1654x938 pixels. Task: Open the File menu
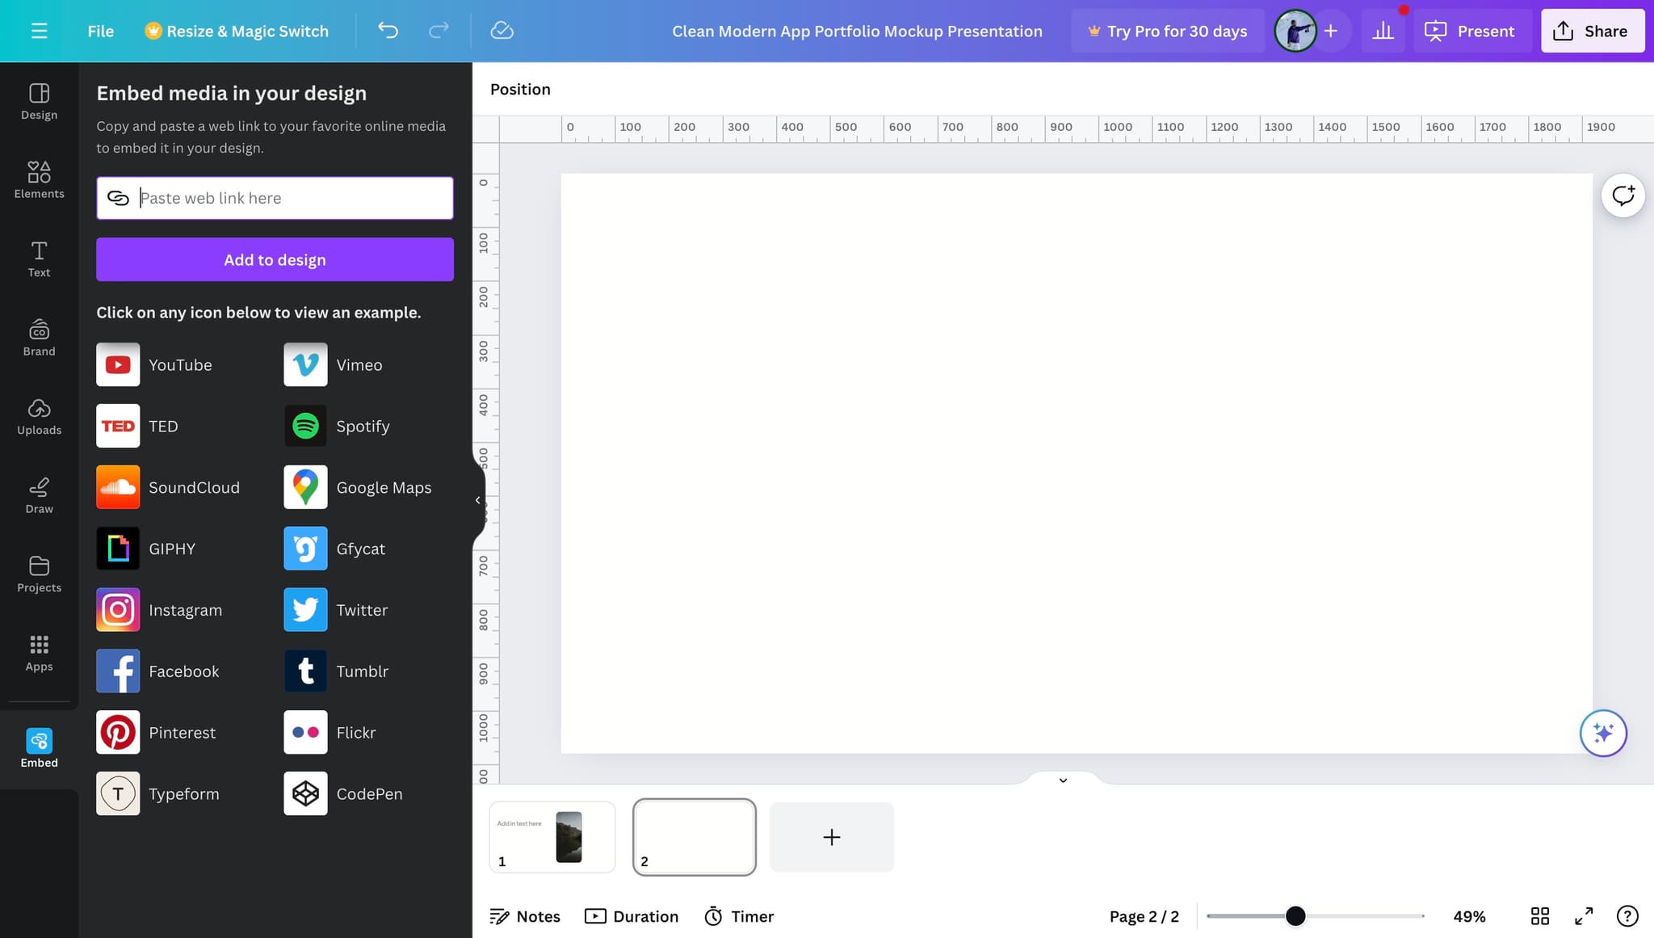point(100,31)
